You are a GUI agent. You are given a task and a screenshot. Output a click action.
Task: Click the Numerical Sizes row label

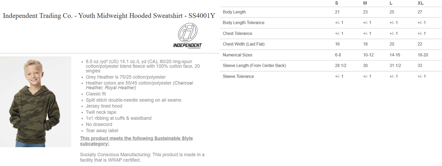[237, 55]
